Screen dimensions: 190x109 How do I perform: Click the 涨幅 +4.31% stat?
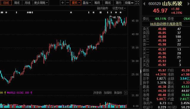click(161, 75)
